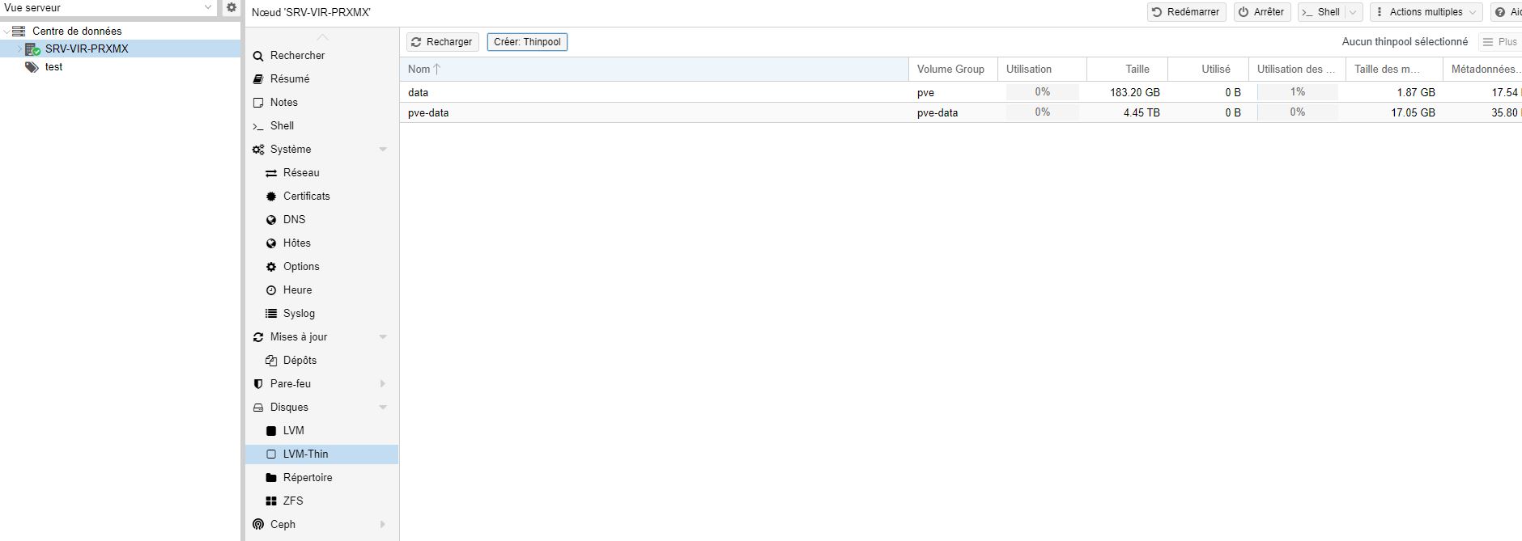The width and height of the screenshot is (1522, 541).
Task: Expand the Ceph submenu arrow
Action: tap(383, 524)
